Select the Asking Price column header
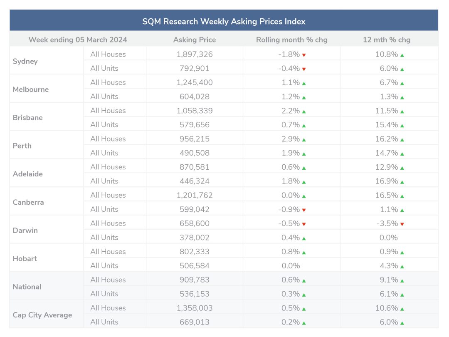Viewport: 449px width, 337px height. [x=194, y=40]
